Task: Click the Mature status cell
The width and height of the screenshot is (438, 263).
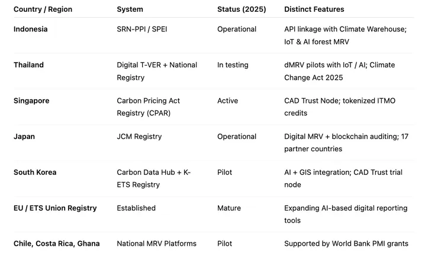Action: 229,208
